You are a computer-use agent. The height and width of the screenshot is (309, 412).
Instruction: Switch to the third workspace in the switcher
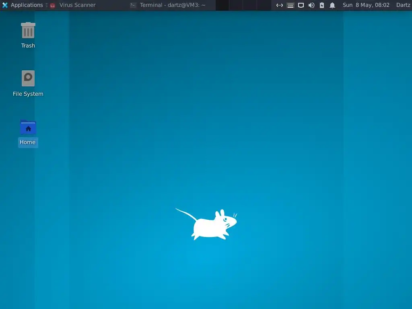point(249,5)
